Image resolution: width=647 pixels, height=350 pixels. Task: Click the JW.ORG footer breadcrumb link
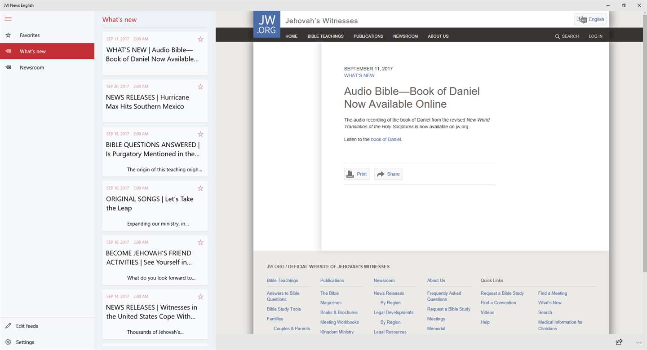click(x=275, y=267)
